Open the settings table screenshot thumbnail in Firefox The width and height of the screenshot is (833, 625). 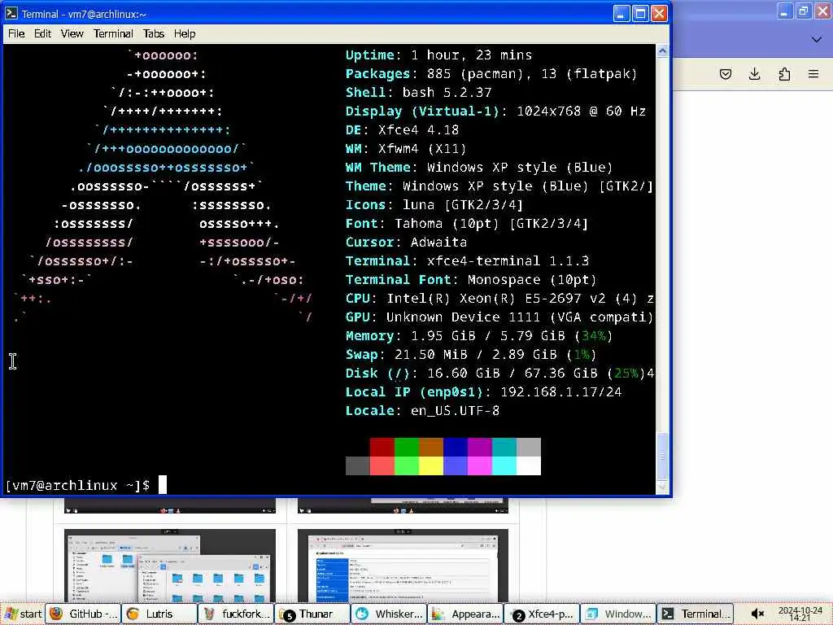tap(403, 566)
